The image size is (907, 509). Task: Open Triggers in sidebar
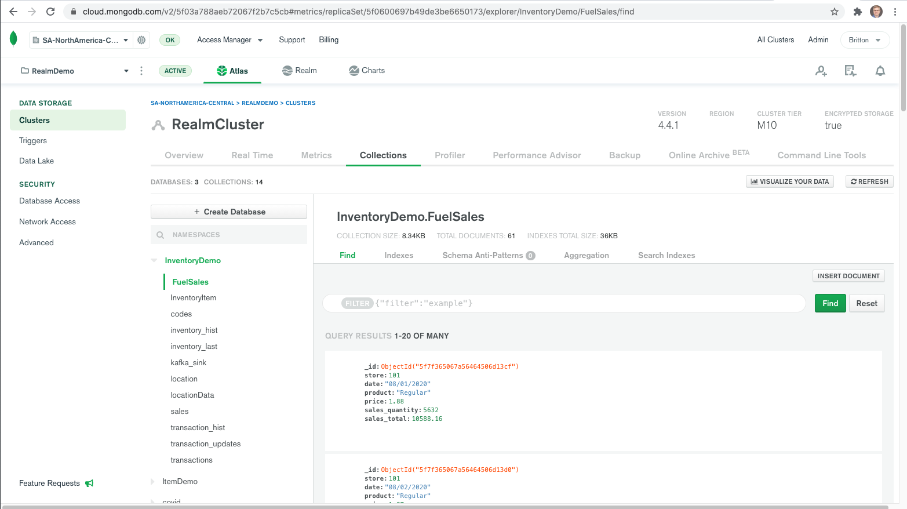tap(33, 140)
